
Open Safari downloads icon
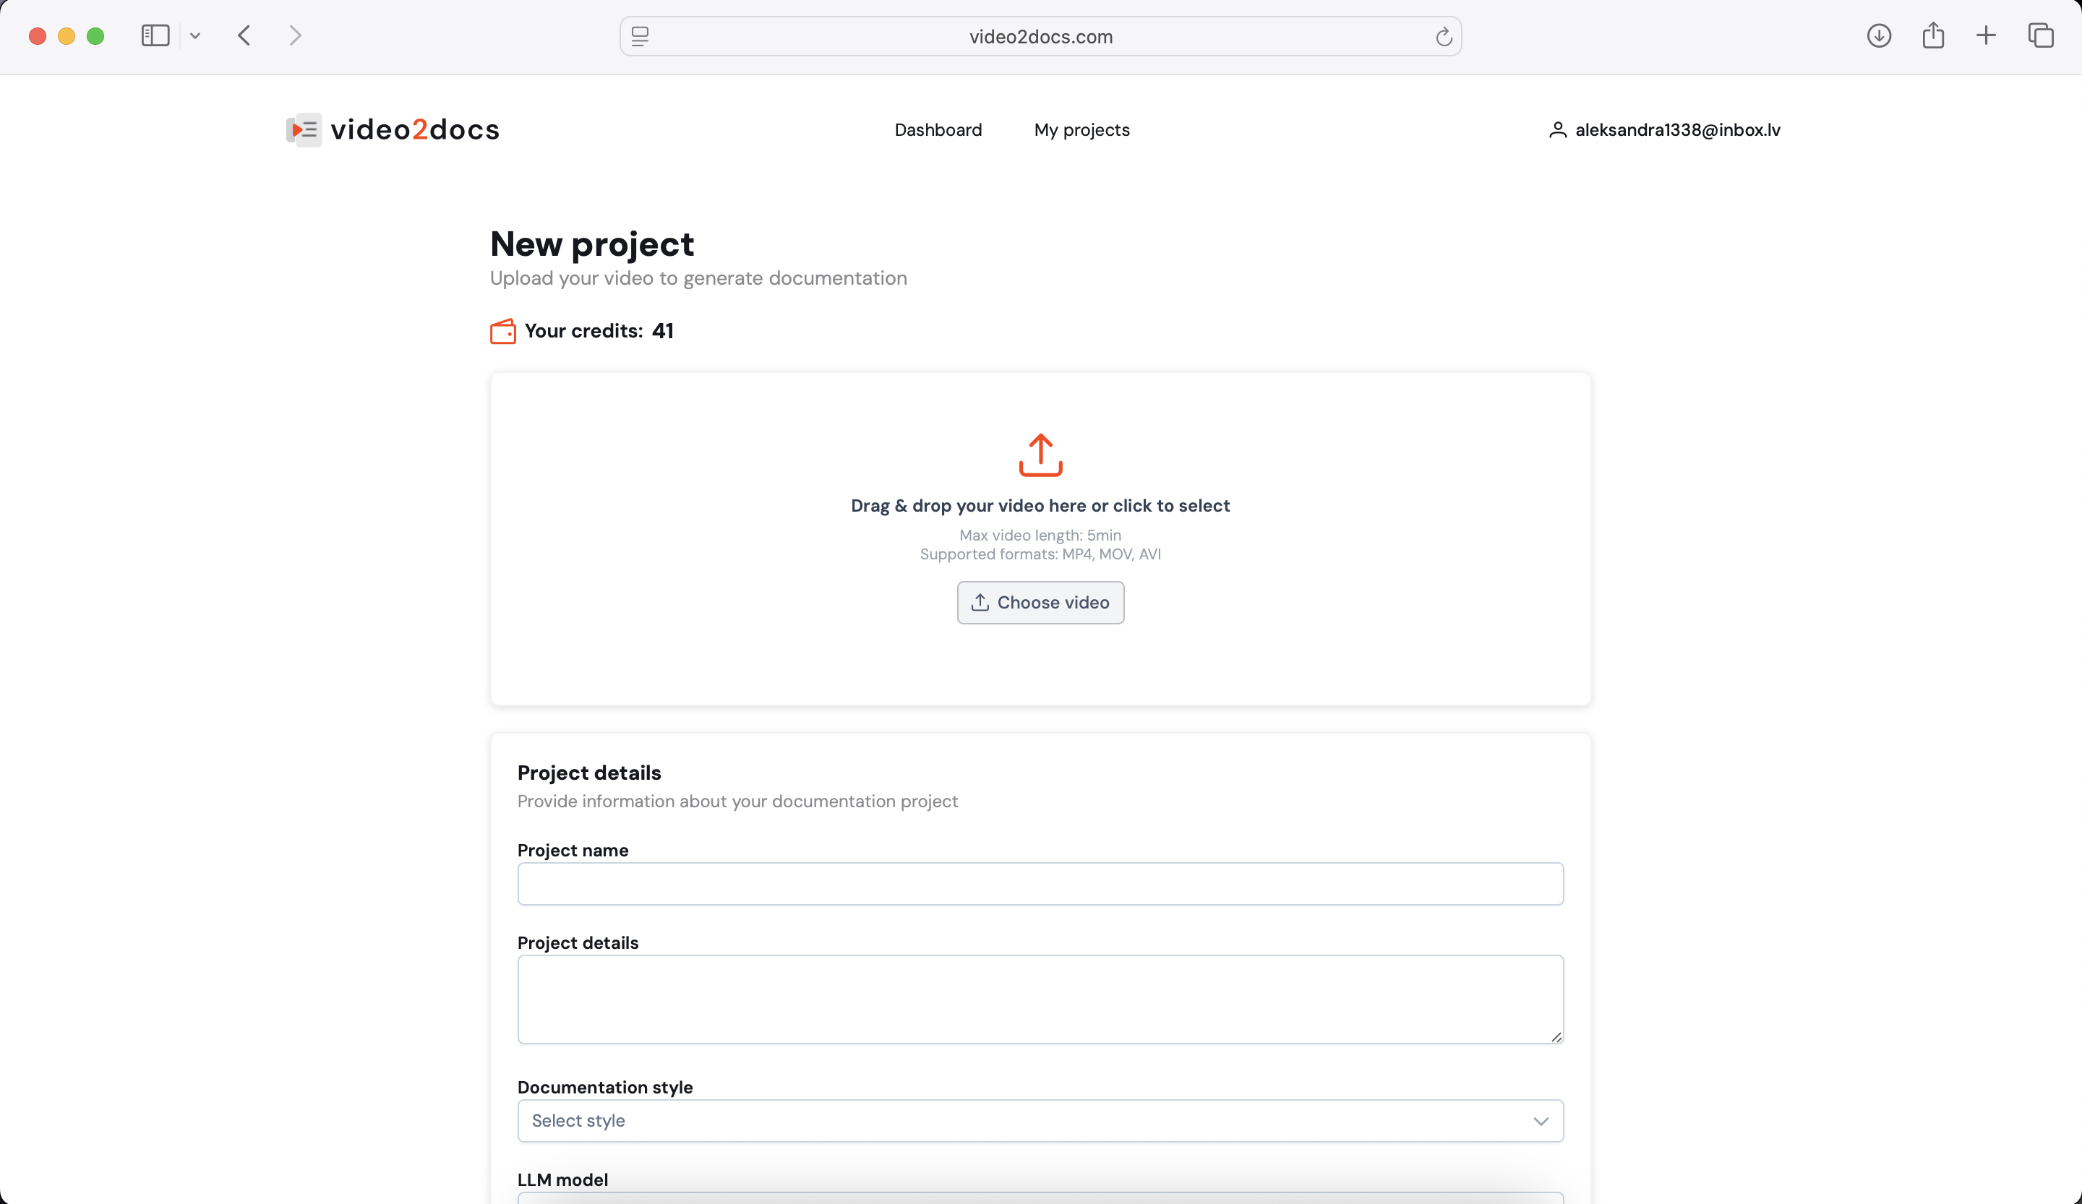pyautogui.click(x=1879, y=35)
